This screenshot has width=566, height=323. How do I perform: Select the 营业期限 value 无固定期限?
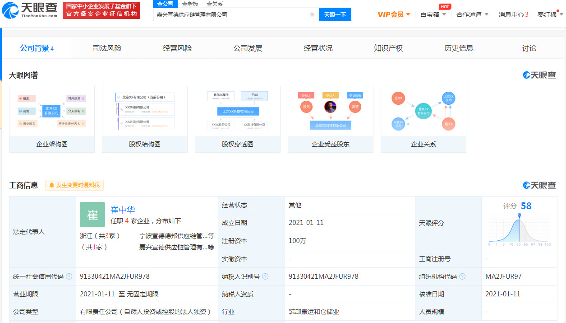pyautogui.click(x=142, y=294)
